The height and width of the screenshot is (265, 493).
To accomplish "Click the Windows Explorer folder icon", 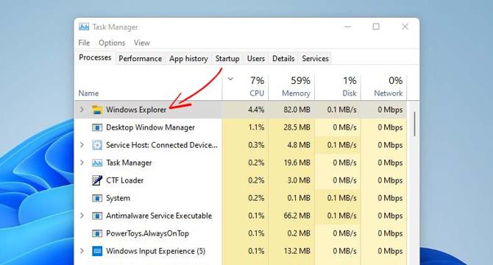I will tap(97, 110).
